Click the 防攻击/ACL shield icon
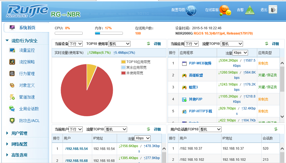 [x=12, y=120]
